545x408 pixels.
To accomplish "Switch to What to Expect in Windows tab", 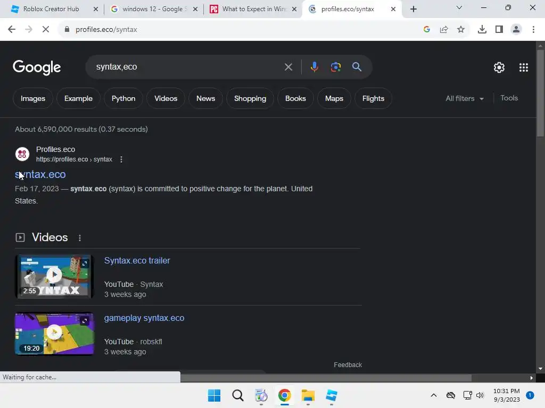I will (x=254, y=9).
